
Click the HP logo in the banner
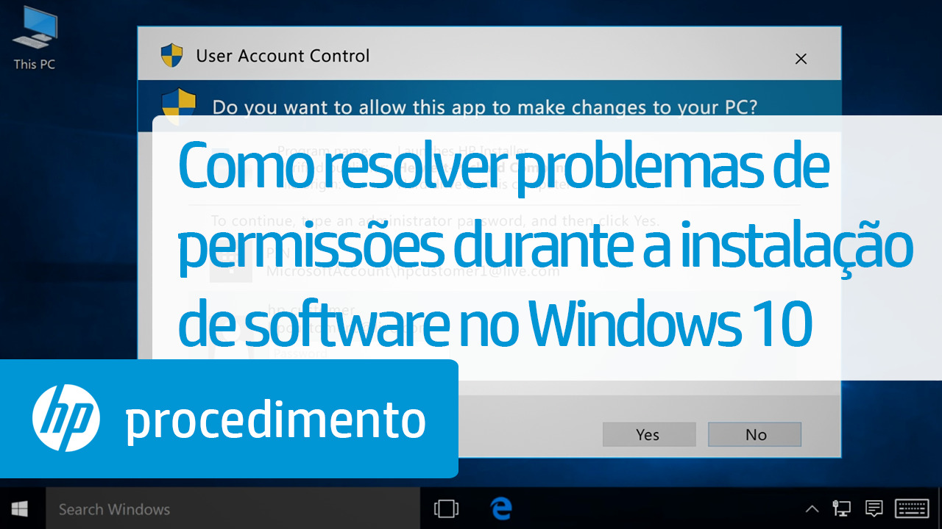coord(66,419)
